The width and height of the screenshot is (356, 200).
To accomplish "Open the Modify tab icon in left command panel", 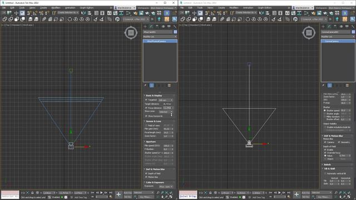I will pyautogui.click(x=151, y=27).
